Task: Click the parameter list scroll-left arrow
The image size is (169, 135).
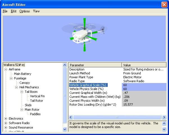Action: pyautogui.click(x=71, y=117)
